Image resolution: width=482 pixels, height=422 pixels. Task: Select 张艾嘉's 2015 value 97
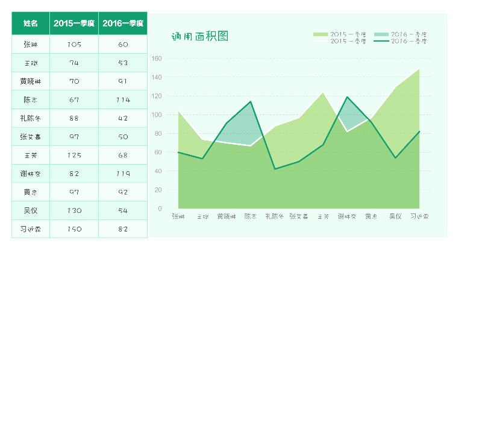74,137
